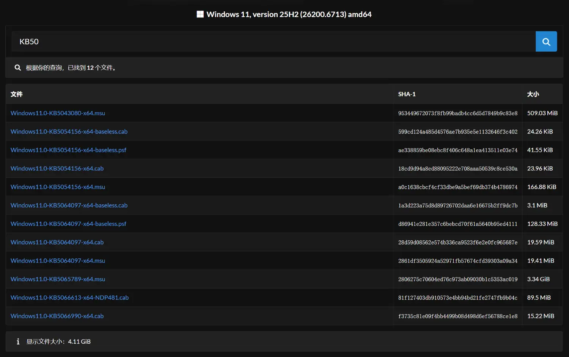
Task: Click the Windows 11 version 25H2 heading
Action: tap(289, 14)
